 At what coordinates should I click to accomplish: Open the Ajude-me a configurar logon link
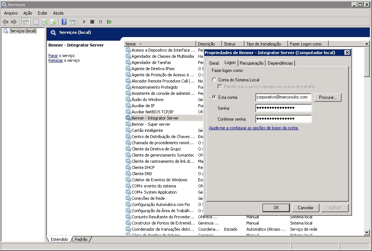[x=254, y=128]
